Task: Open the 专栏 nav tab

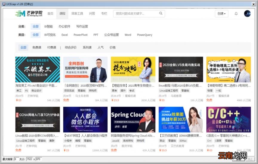Action: 104,13
